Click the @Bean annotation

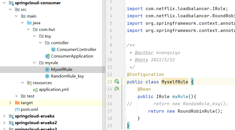point(144,89)
